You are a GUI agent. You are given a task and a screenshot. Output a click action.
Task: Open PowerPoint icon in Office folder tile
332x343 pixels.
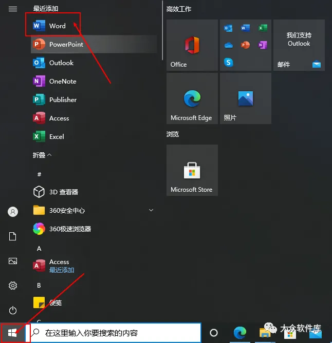(x=245, y=45)
